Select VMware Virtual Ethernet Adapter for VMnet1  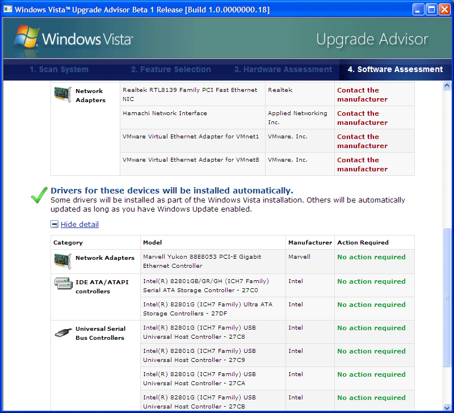coord(191,136)
